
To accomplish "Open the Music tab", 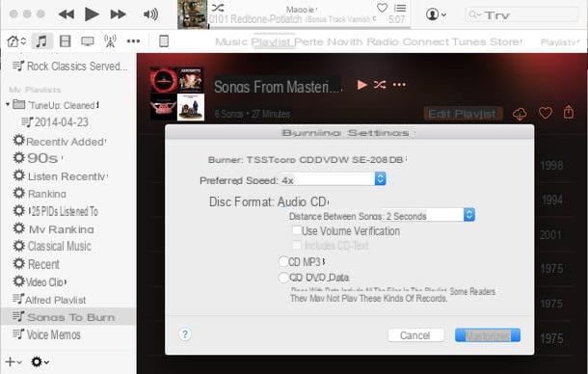I will pyautogui.click(x=231, y=41).
